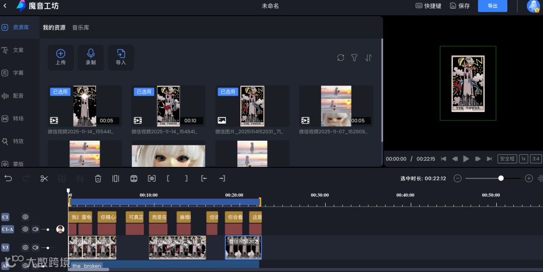This screenshot has height=272, width=543.
Task: Click the blue 导出 export button
Action: [x=492, y=6]
